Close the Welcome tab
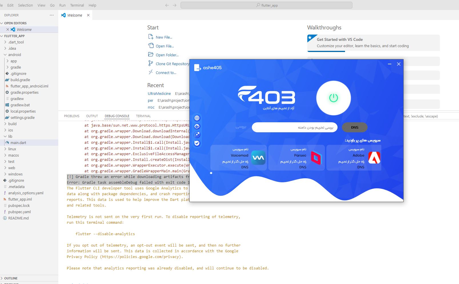 [88, 15]
